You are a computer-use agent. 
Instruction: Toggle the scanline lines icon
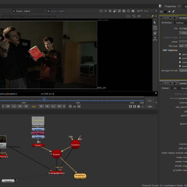tap(119, 11)
